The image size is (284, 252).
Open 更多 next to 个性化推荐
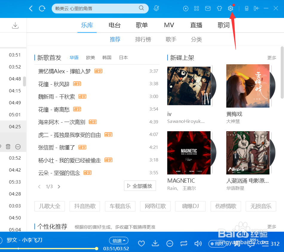tap(271, 227)
